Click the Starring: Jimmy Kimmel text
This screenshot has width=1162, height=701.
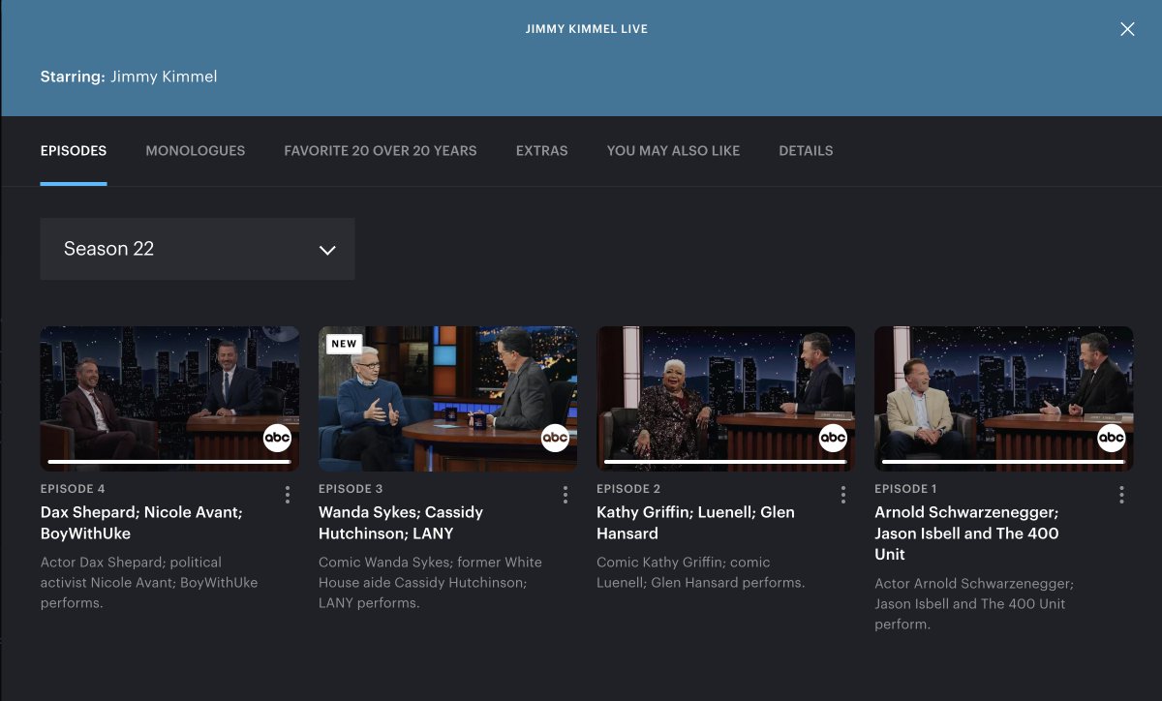(x=129, y=76)
